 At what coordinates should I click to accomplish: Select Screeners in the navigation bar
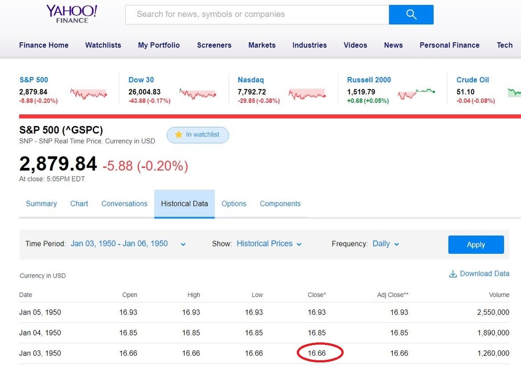214,45
